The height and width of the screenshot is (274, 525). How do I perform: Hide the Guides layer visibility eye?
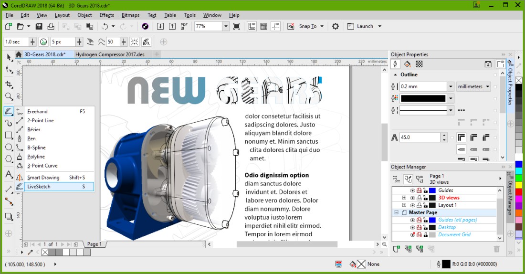(412, 190)
